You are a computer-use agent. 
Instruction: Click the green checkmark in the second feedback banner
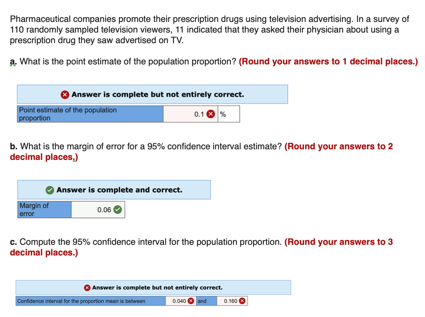tap(50, 190)
